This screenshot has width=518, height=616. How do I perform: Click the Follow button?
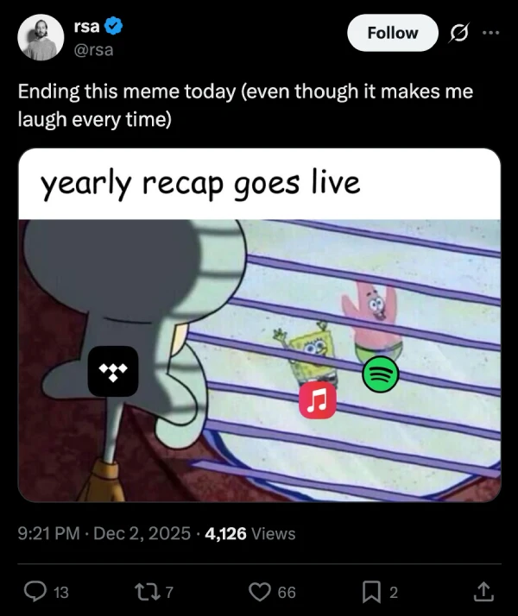(x=392, y=33)
